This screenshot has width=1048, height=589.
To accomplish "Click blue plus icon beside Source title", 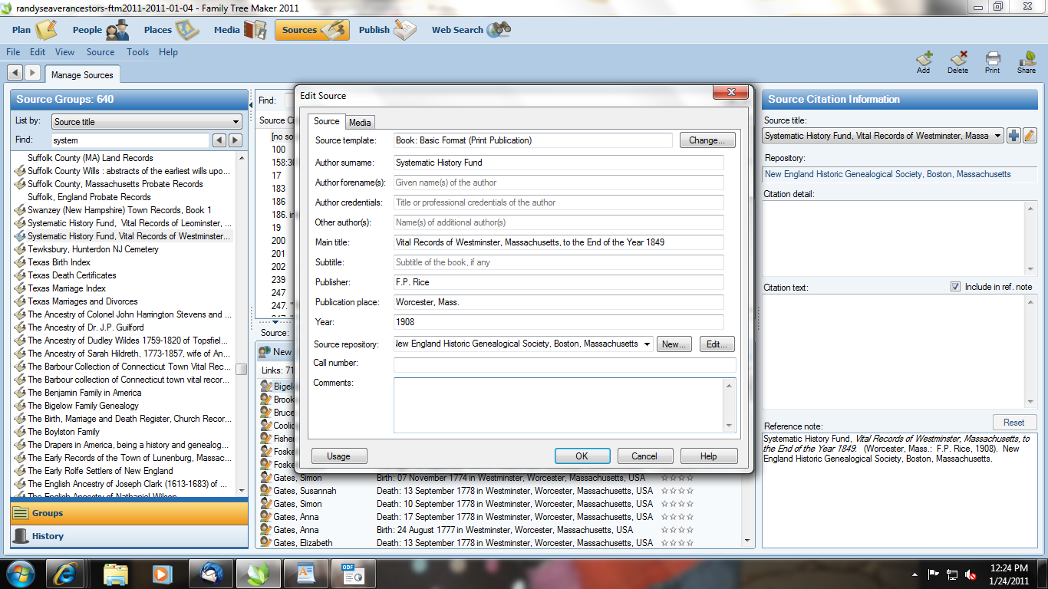I will coord(1014,136).
